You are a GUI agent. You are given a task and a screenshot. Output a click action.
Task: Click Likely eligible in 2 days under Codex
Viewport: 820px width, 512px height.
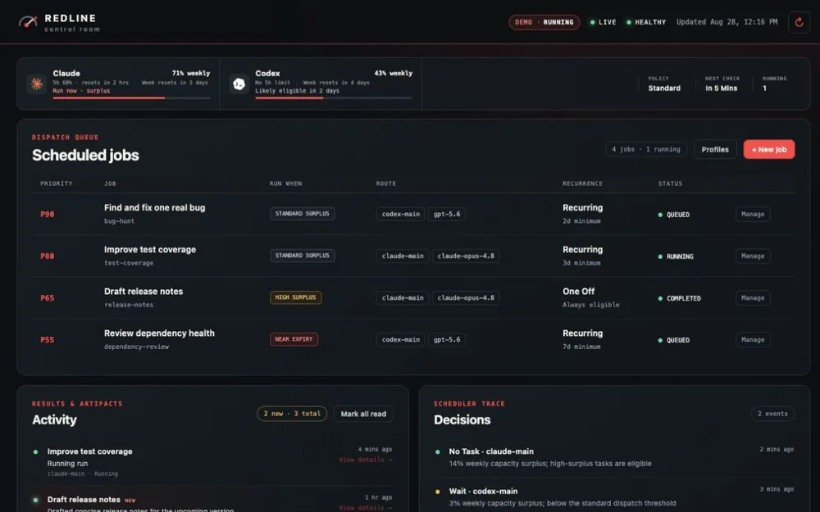[297, 91]
